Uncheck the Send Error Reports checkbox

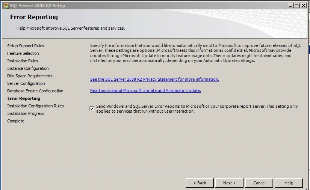92,109
